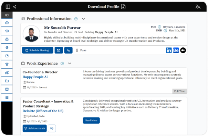
Task: Open the gear settings sidebar icon
Action: [x=7, y=98]
